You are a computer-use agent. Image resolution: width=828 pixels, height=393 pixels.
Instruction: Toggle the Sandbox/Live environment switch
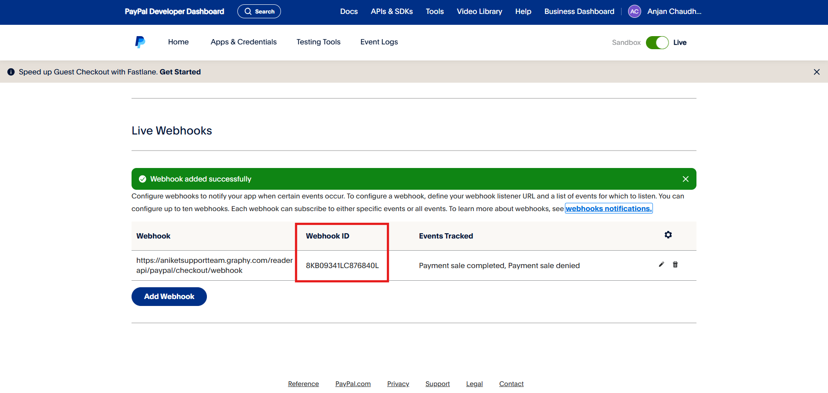[x=657, y=43]
